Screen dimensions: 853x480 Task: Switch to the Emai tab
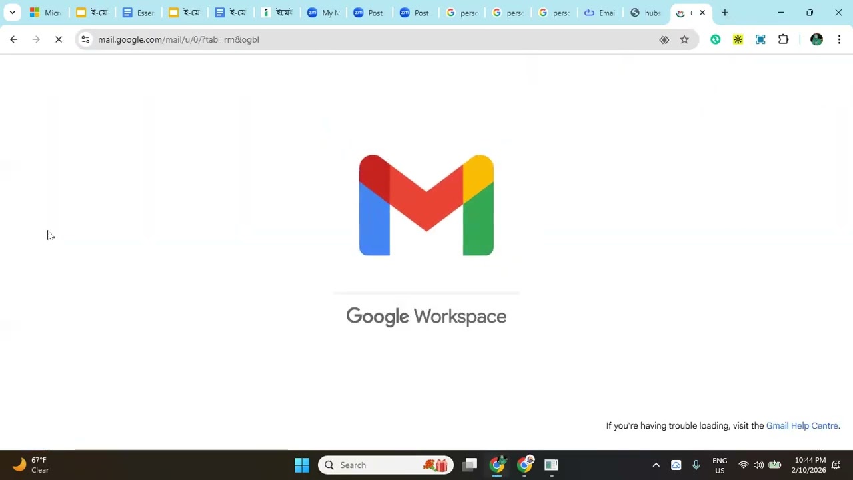600,13
